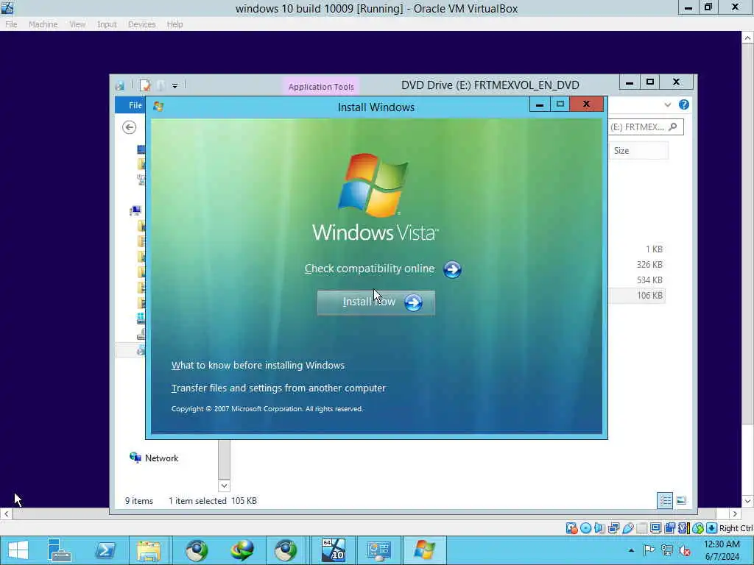The width and height of the screenshot is (754, 565).
Task: Click the 326 KB size cell
Action: pyautogui.click(x=649, y=265)
